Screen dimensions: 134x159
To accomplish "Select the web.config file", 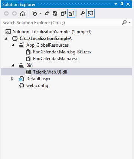I will (x=37, y=85).
